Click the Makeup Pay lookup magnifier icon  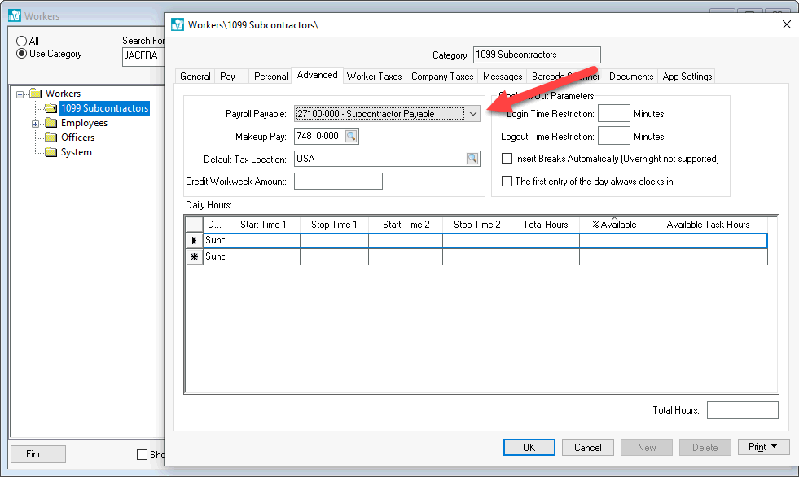coord(351,137)
